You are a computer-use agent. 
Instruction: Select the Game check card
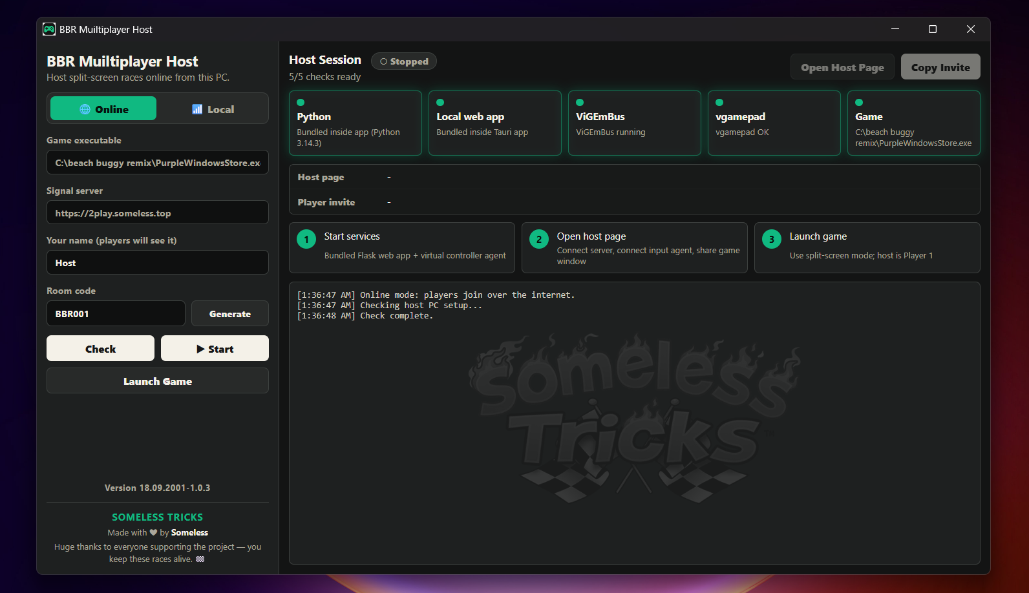tap(914, 123)
